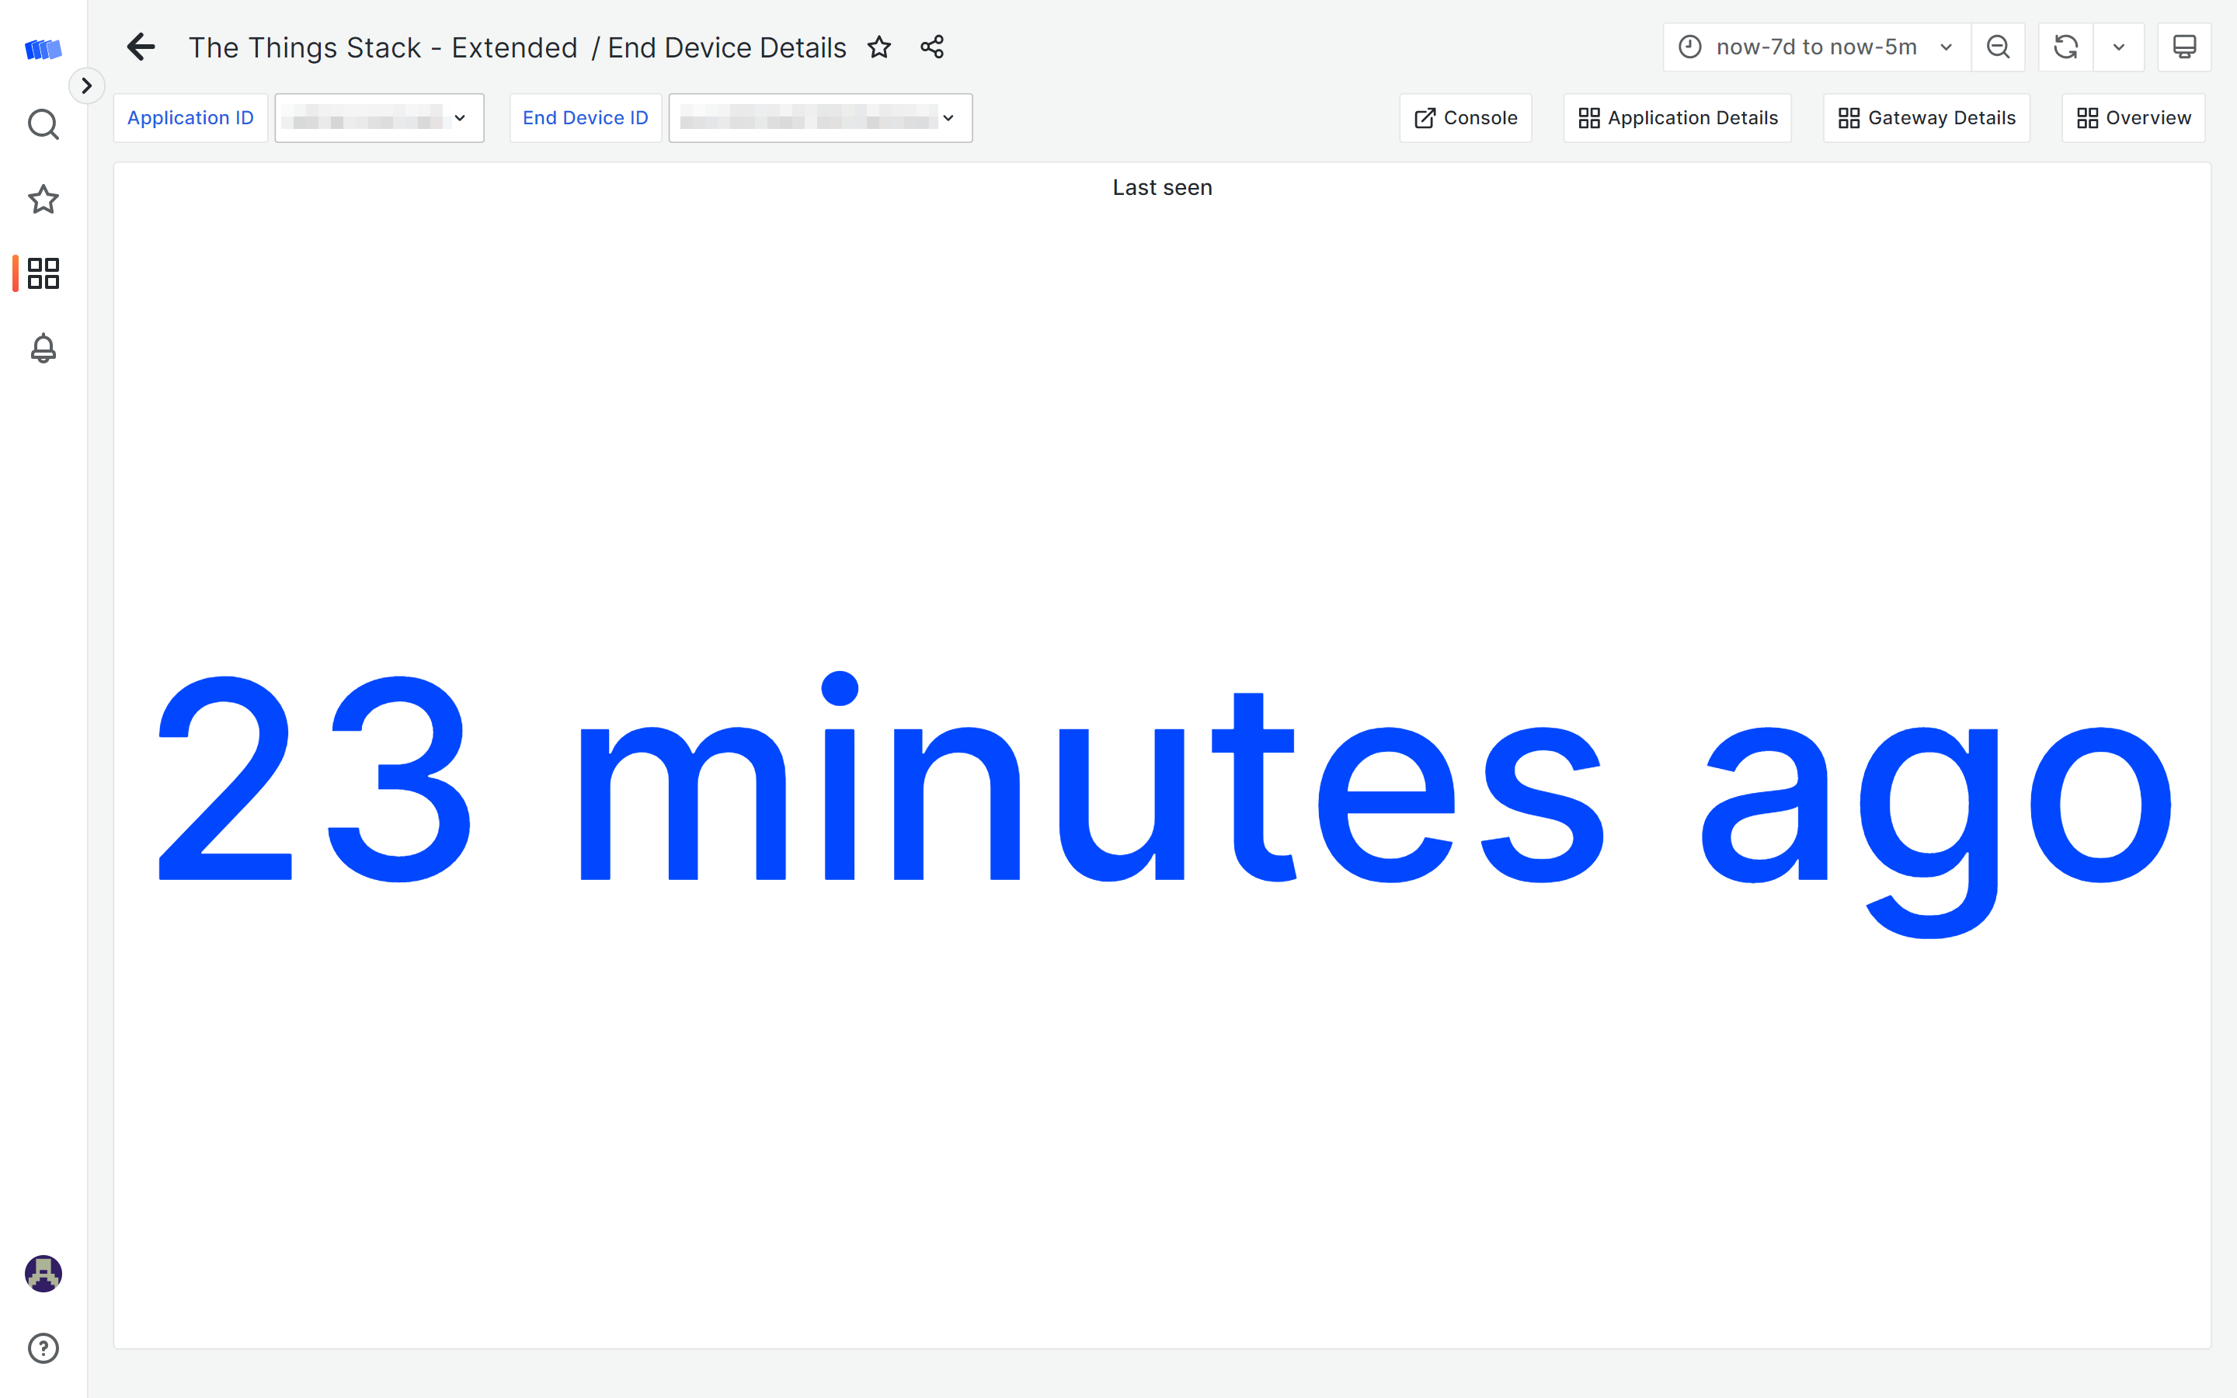Go to Gateway Details dashboard

tap(1926, 117)
